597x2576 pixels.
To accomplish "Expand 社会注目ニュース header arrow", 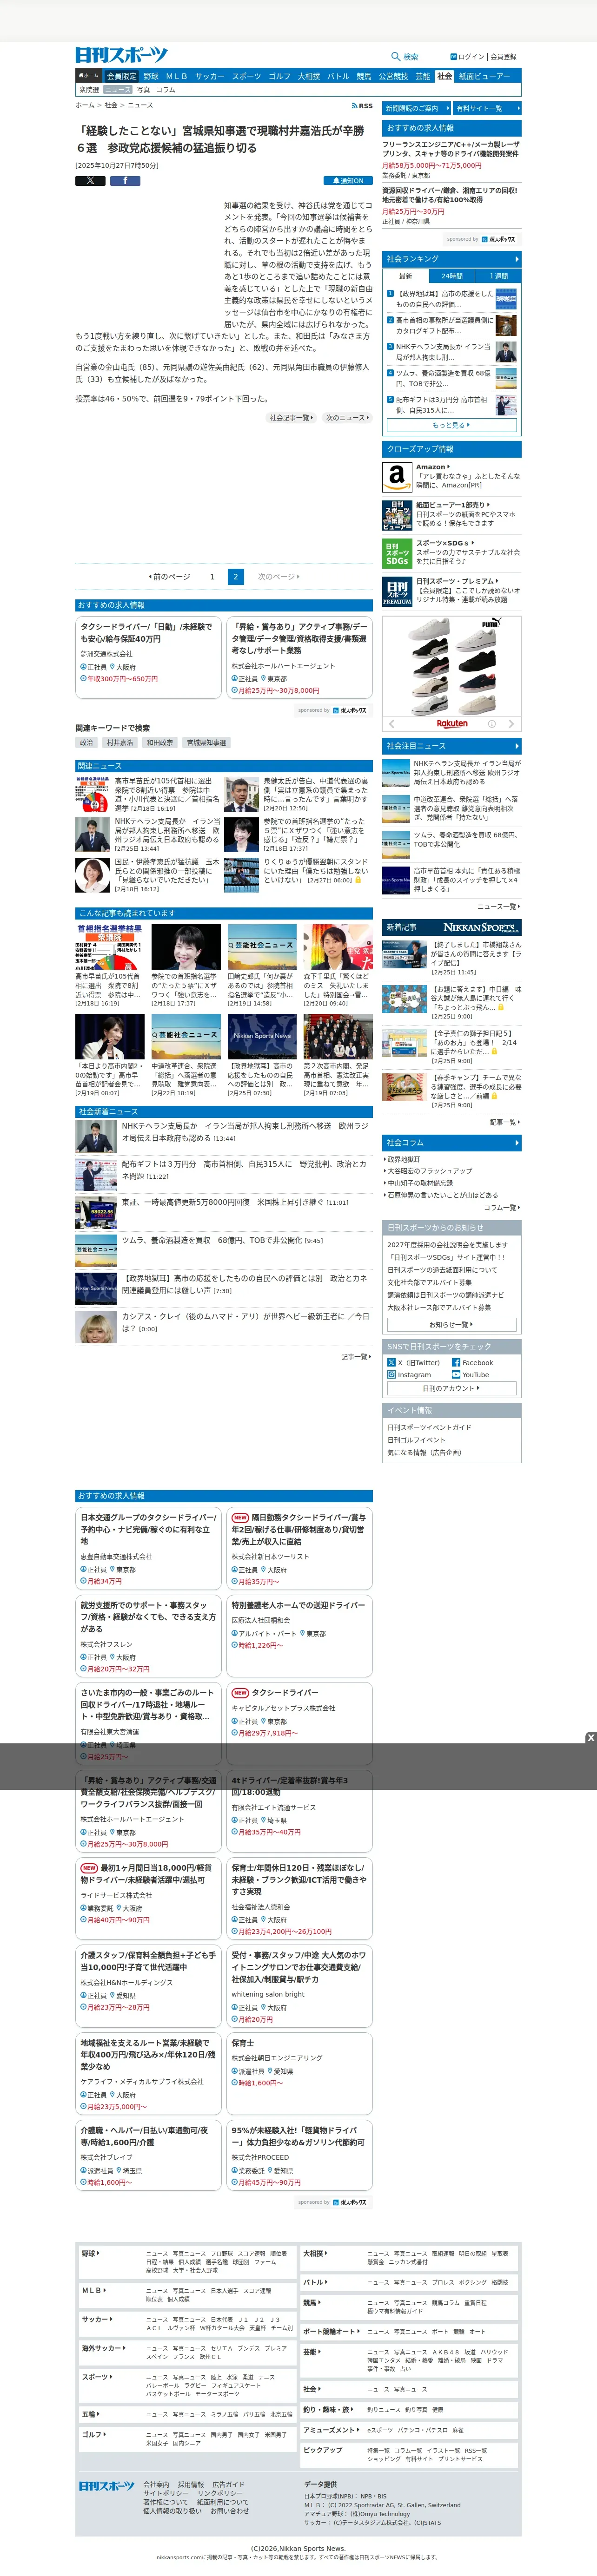I will 516,746.
